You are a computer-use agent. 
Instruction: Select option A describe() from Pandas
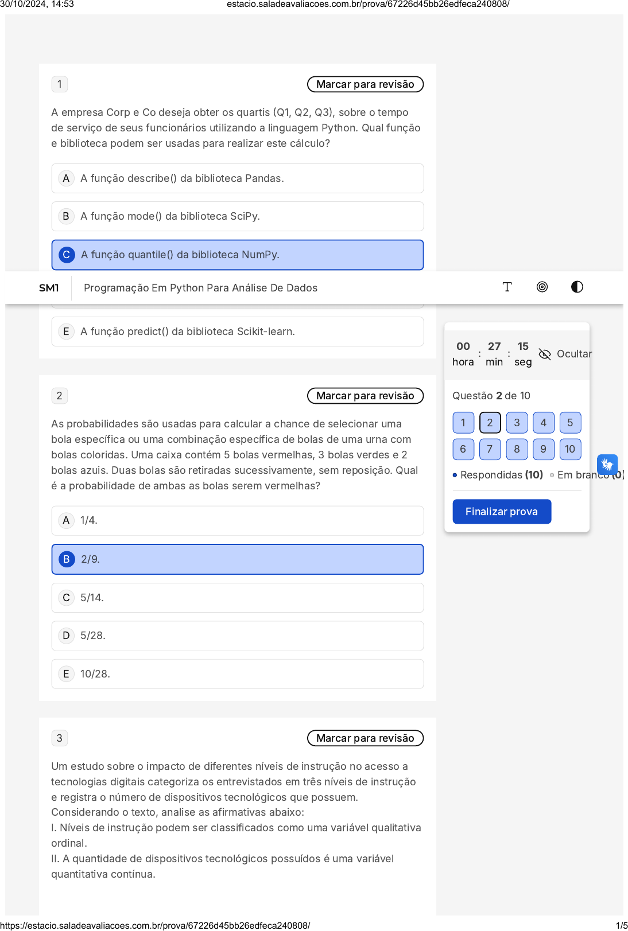[x=238, y=178]
